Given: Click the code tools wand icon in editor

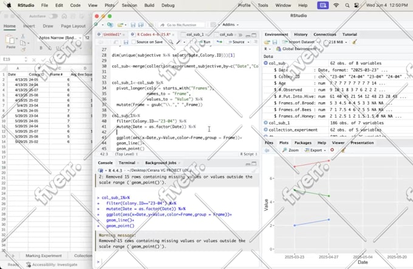Looking at the screenshot, I should (179, 42).
